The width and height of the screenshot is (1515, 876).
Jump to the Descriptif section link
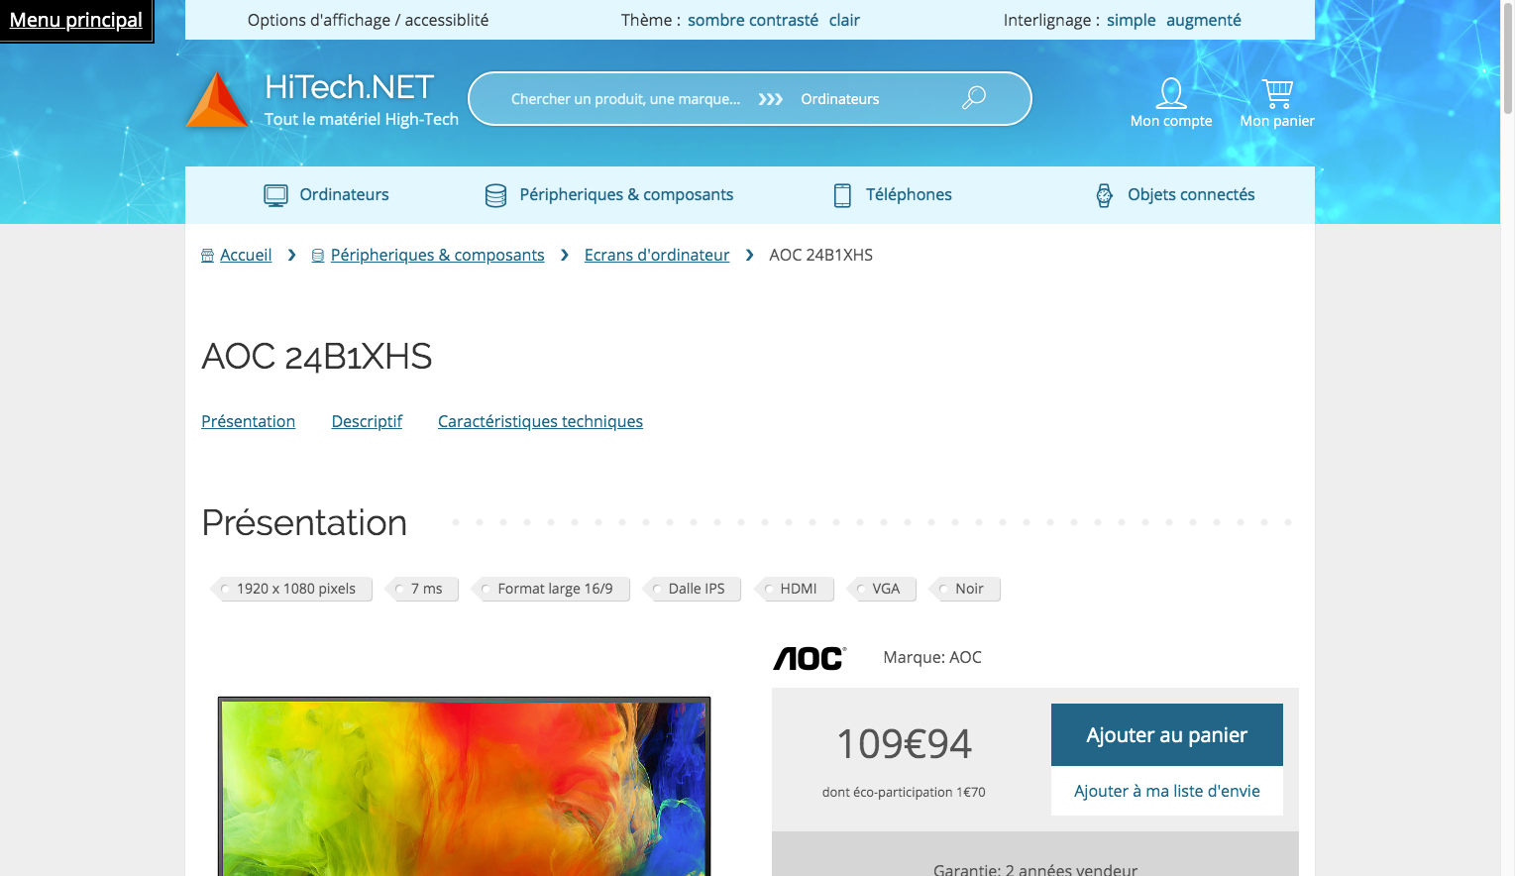pyautogui.click(x=367, y=421)
